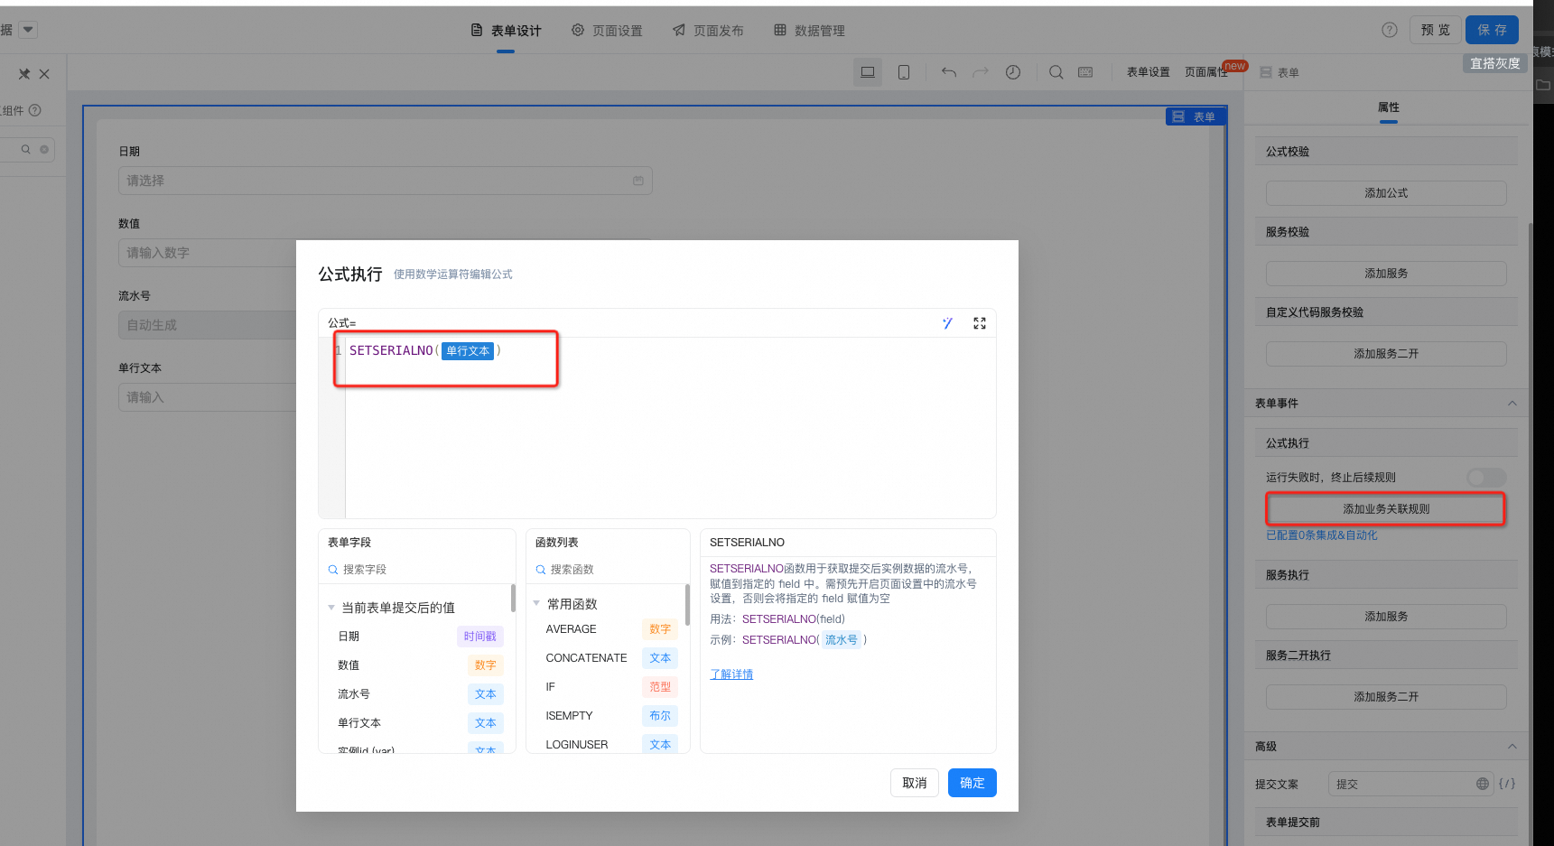Collapse the 表单事件 section
This screenshot has width=1554, height=846.
(1512, 404)
